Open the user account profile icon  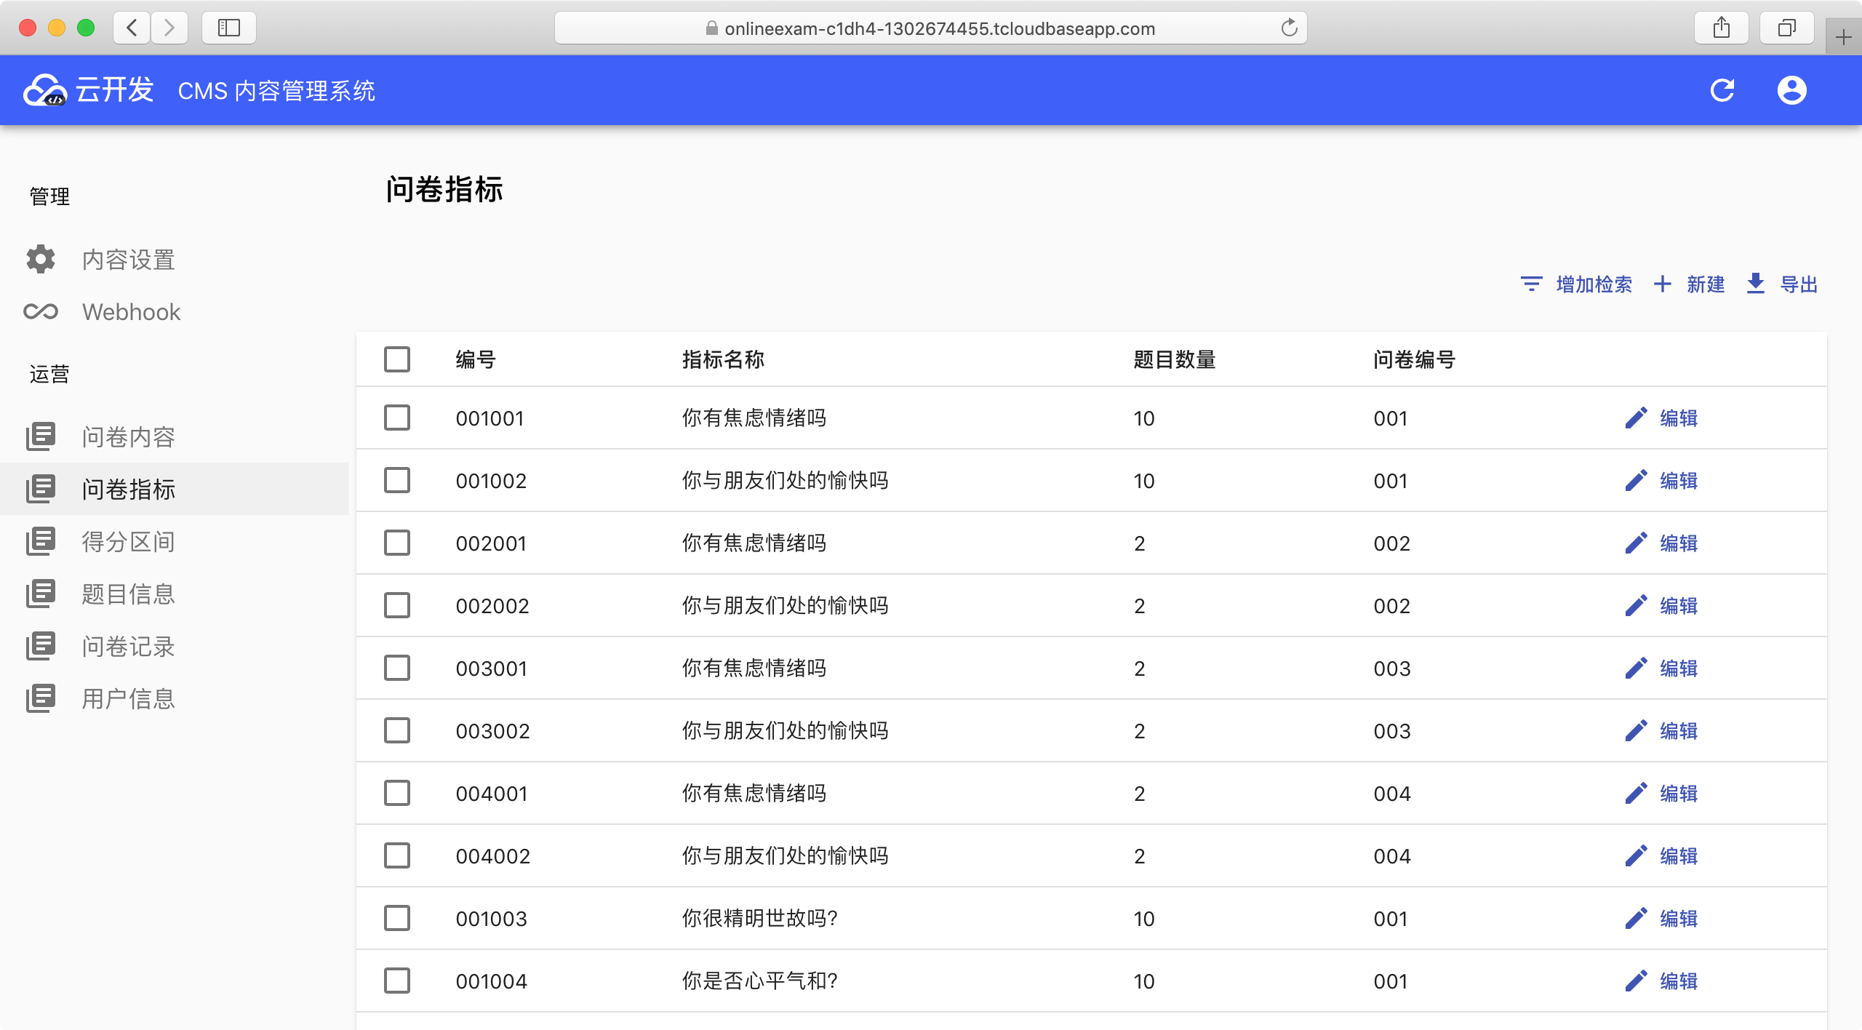pos(1791,90)
